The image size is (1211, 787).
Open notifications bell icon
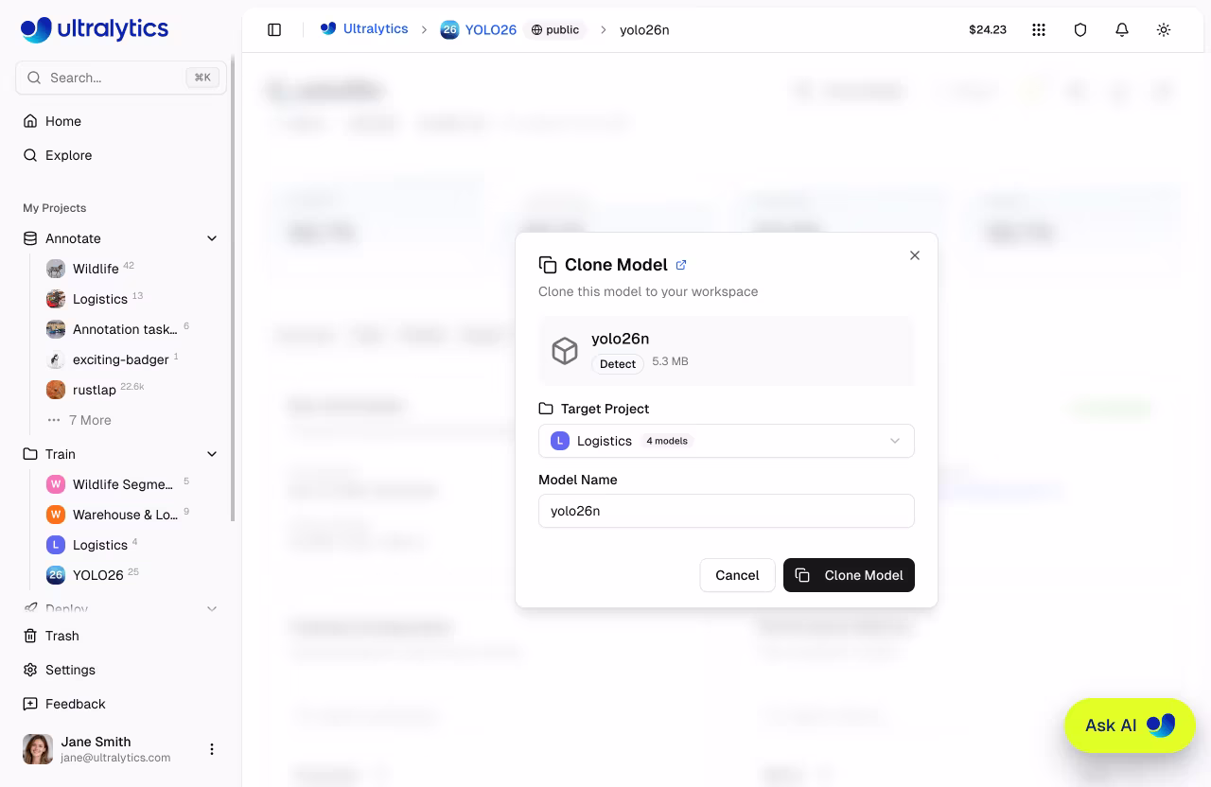coord(1122,29)
